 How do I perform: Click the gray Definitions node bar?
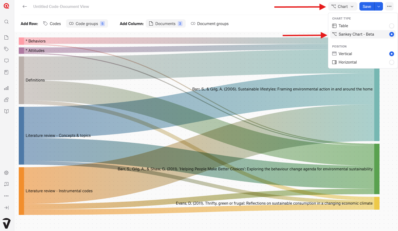(x=21, y=80)
